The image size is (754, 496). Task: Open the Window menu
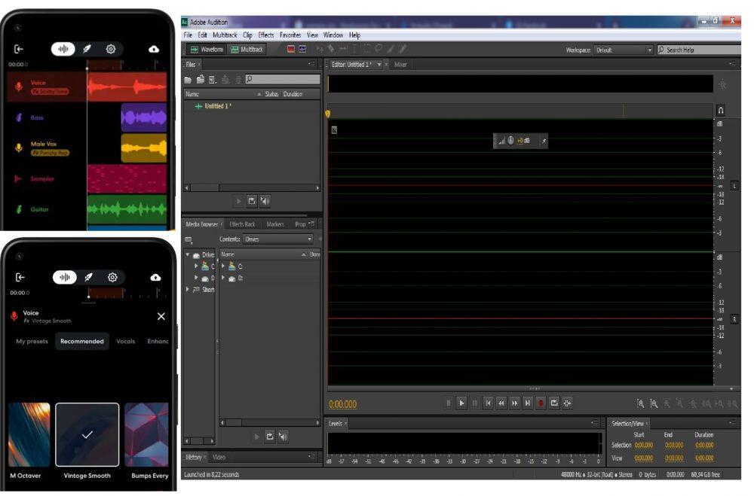point(333,35)
